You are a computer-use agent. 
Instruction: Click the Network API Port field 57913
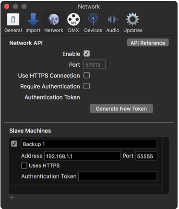click(x=95, y=64)
